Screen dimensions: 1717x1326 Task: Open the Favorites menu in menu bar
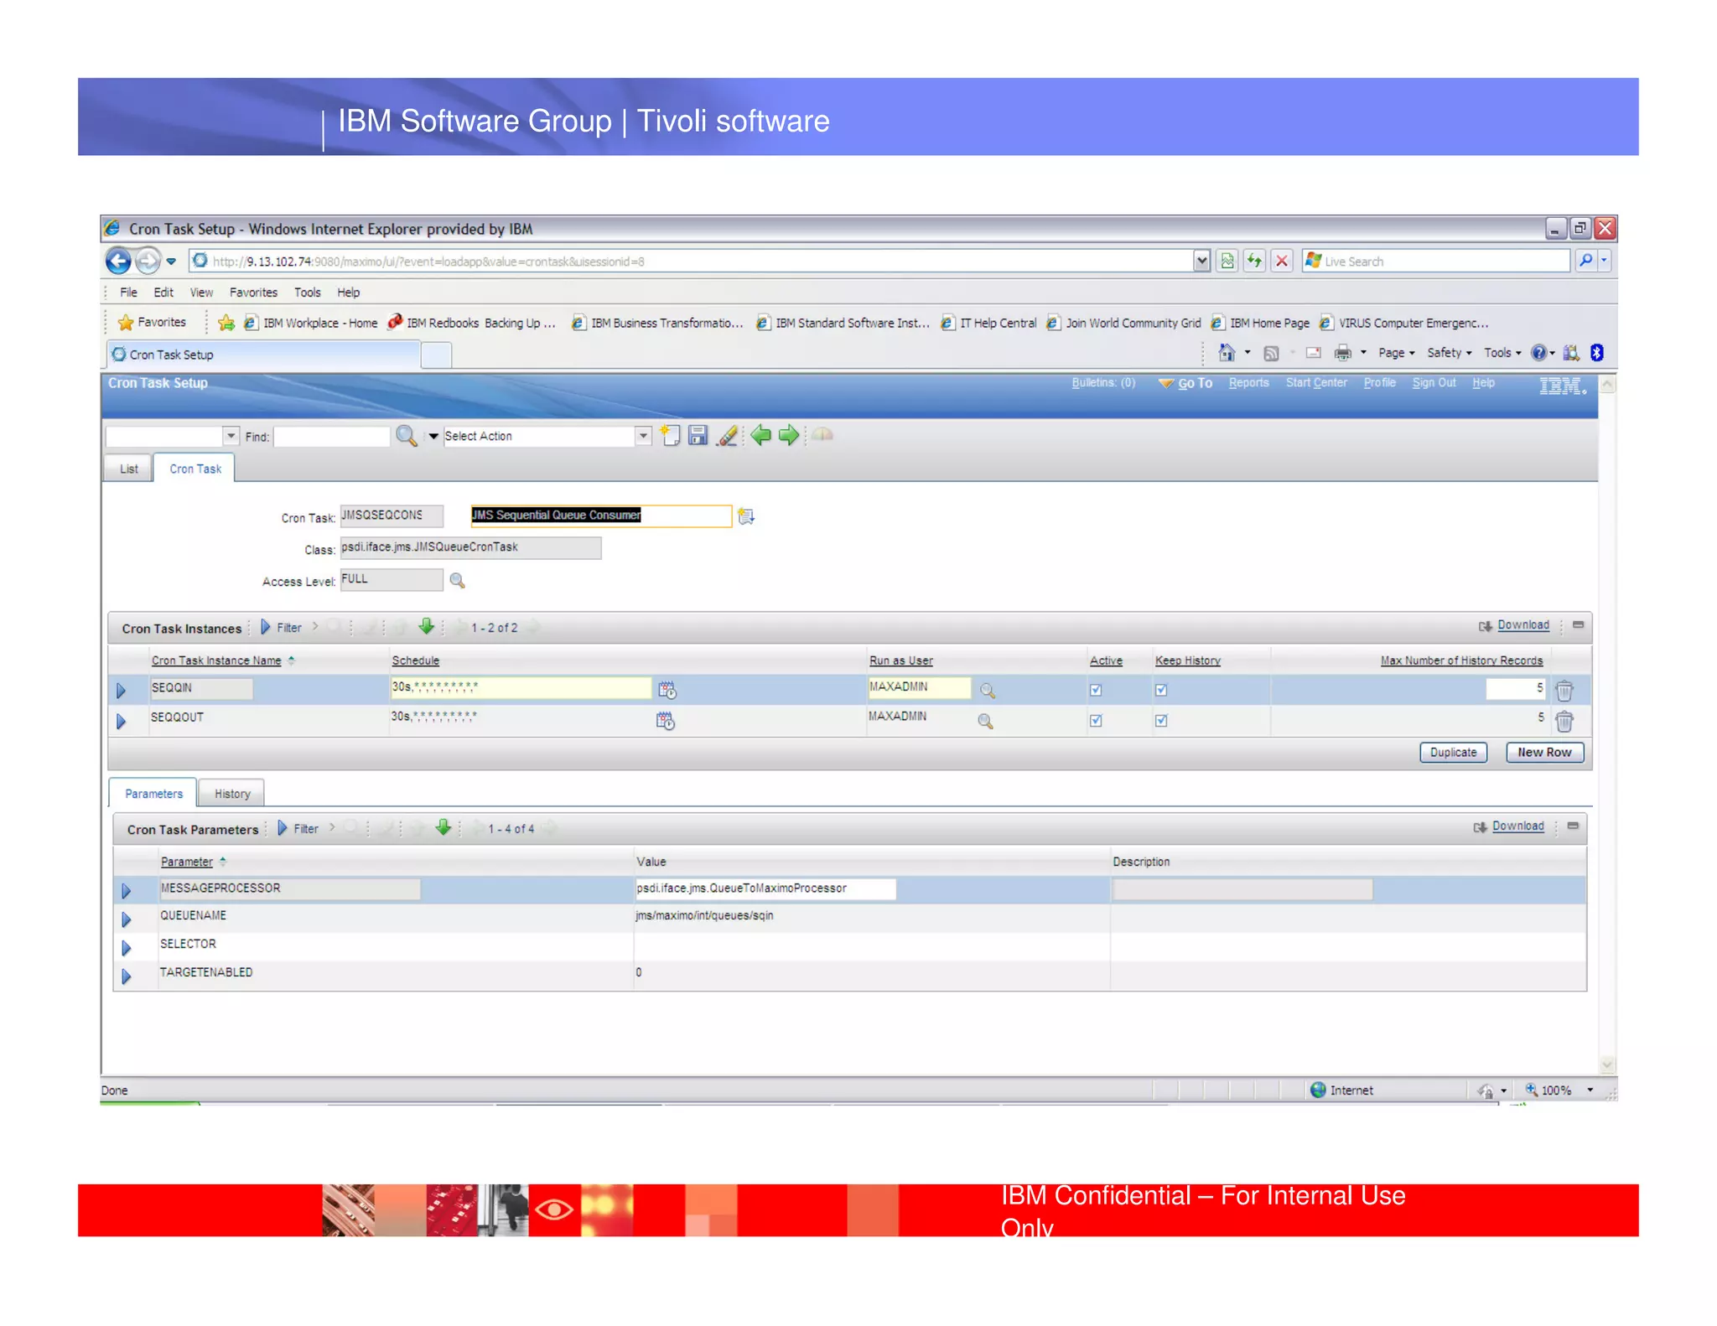point(253,293)
